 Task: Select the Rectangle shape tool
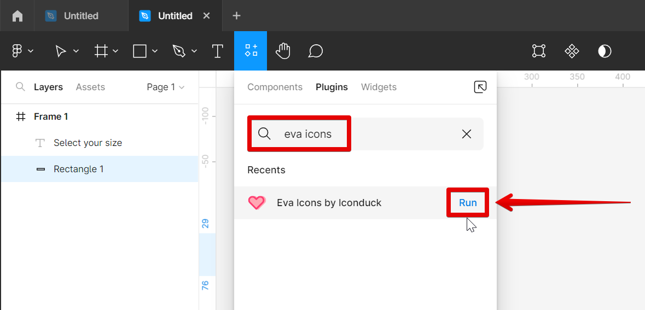pos(140,51)
